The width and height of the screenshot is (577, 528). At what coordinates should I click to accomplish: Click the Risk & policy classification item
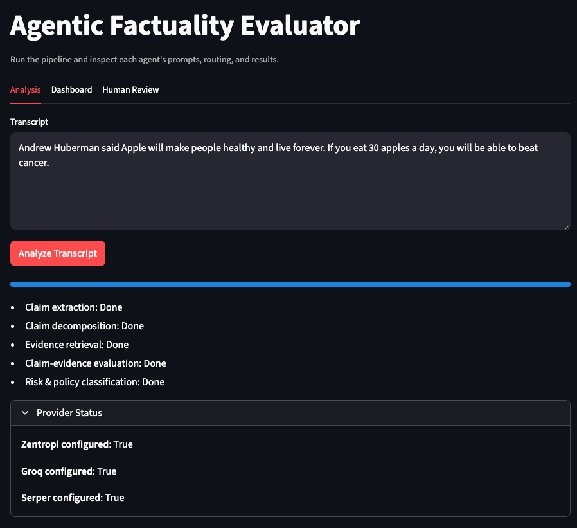pos(94,381)
